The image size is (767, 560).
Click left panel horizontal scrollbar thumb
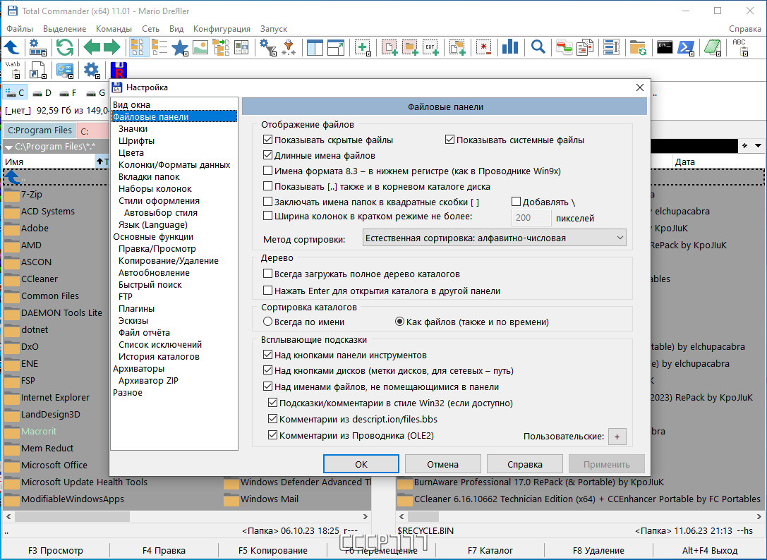point(72,516)
